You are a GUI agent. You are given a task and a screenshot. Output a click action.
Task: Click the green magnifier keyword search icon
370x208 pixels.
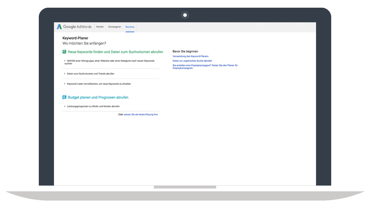click(64, 52)
